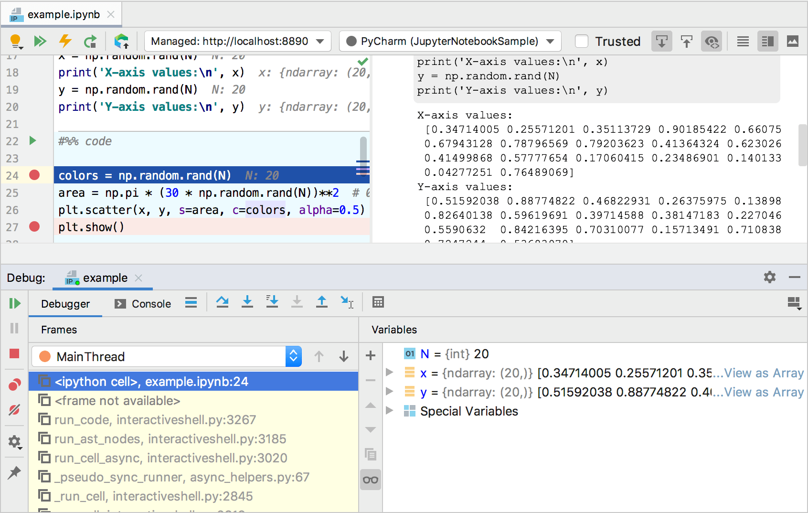Select the run_code frame in Frames list
The width and height of the screenshot is (808, 513).
click(x=155, y=419)
